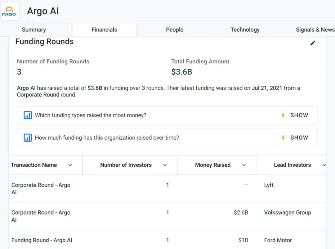Go to the Technology tab
335x249 pixels.
pos(245,30)
